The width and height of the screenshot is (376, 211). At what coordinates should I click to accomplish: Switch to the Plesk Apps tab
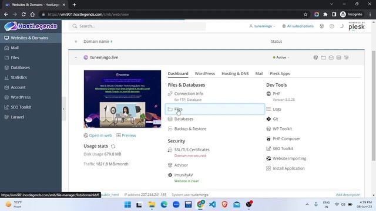coord(280,74)
